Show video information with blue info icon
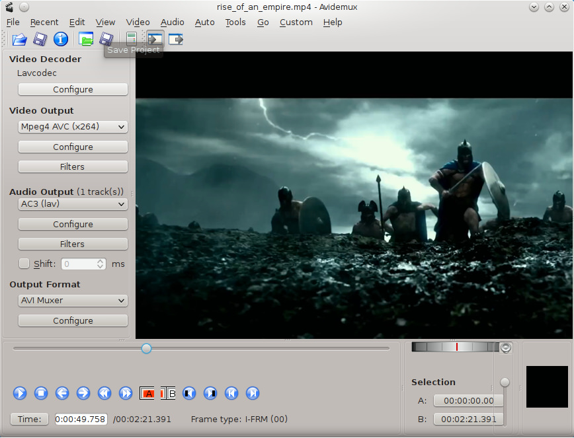This screenshot has height=438, width=574. 61,39
